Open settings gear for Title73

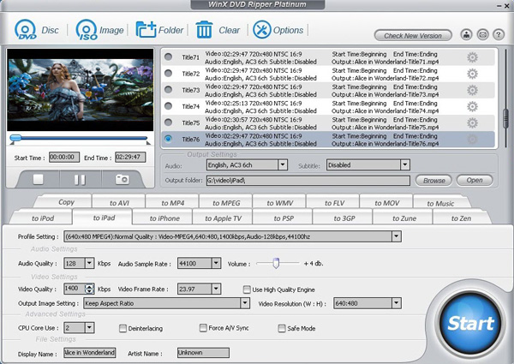click(472, 91)
